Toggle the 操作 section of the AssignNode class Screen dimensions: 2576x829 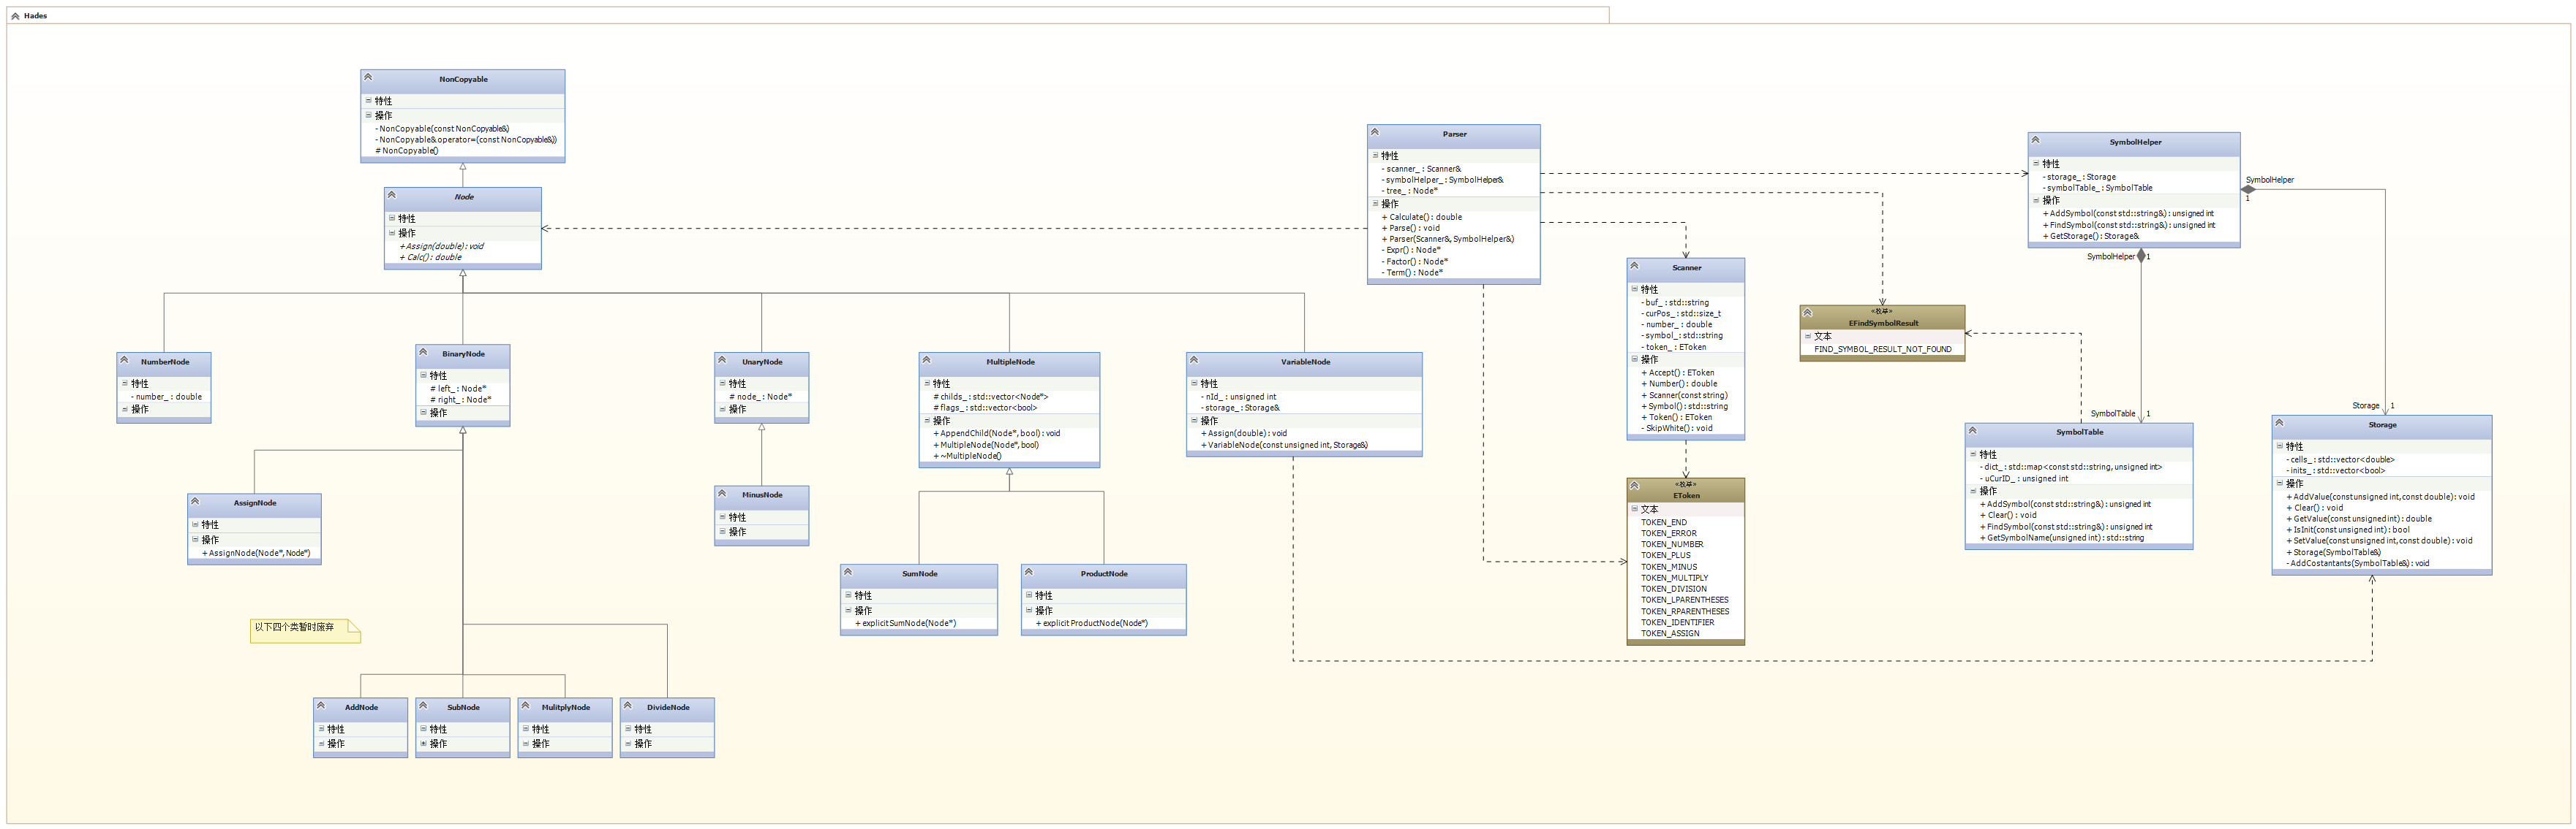point(196,539)
